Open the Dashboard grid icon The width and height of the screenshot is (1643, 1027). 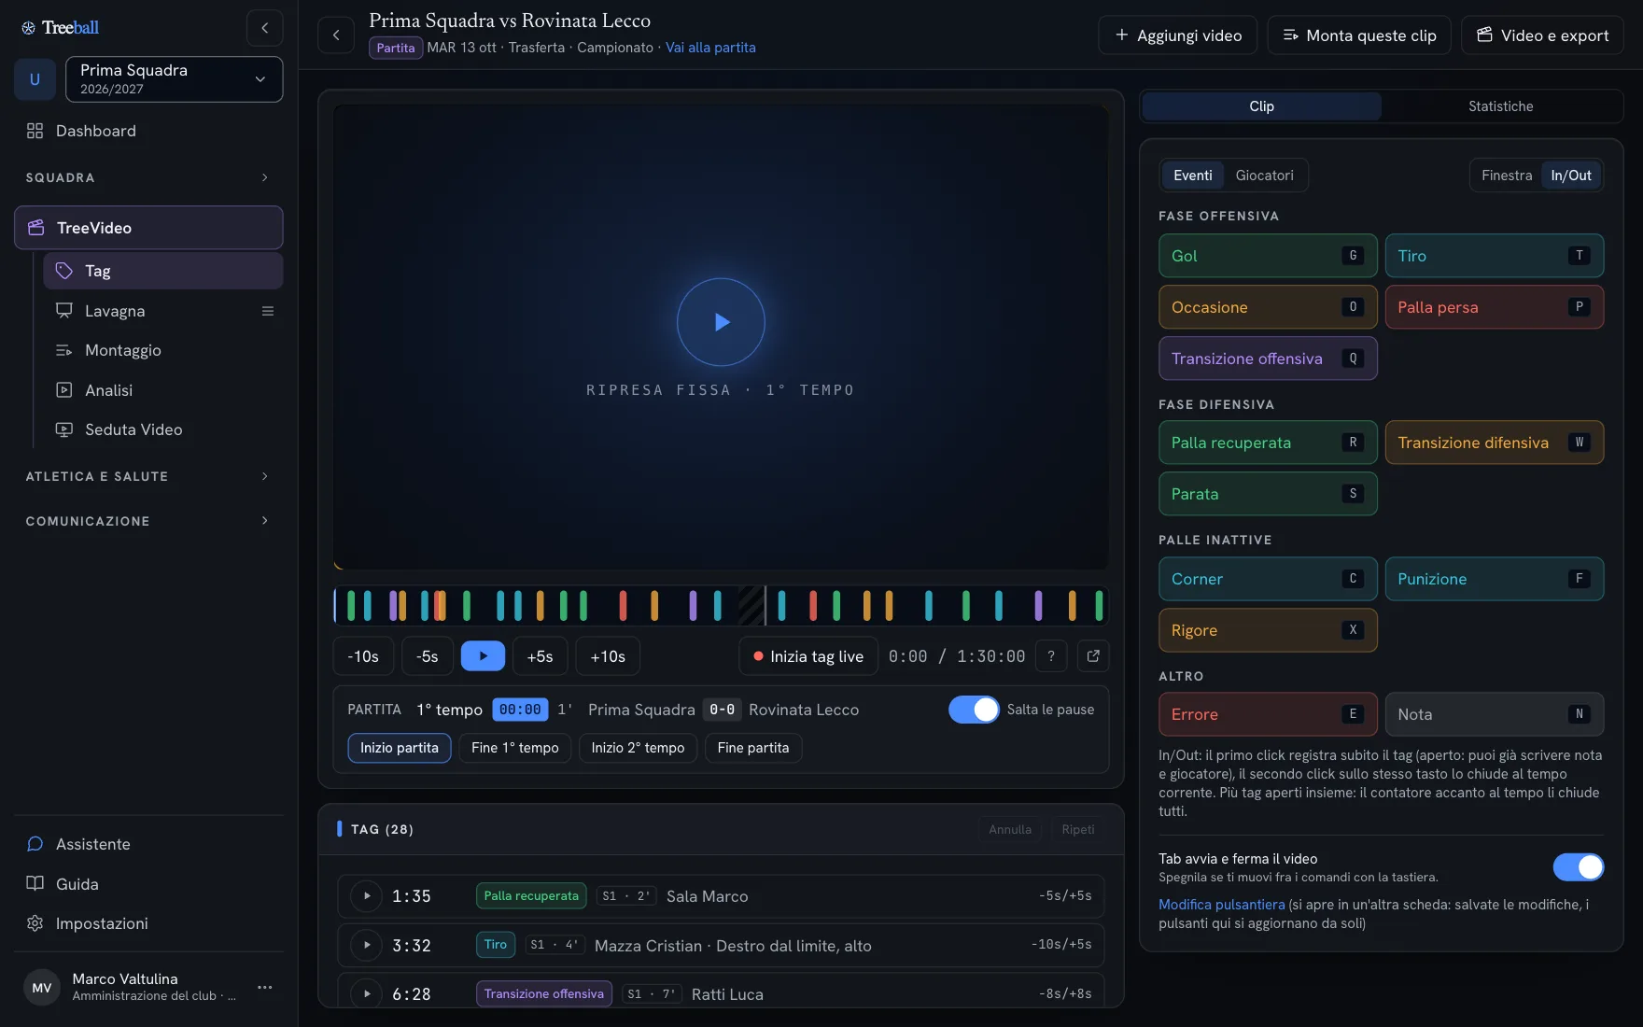(x=35, y=131)
